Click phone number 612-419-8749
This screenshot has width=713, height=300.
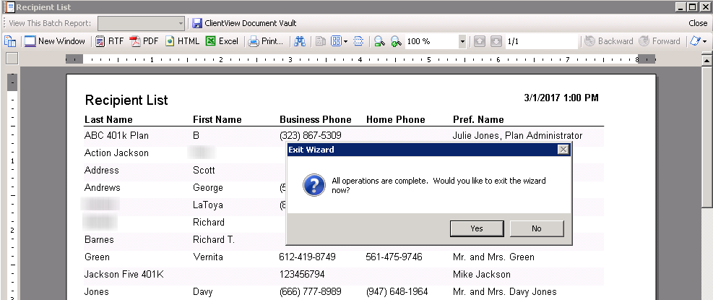coord(308,257)
